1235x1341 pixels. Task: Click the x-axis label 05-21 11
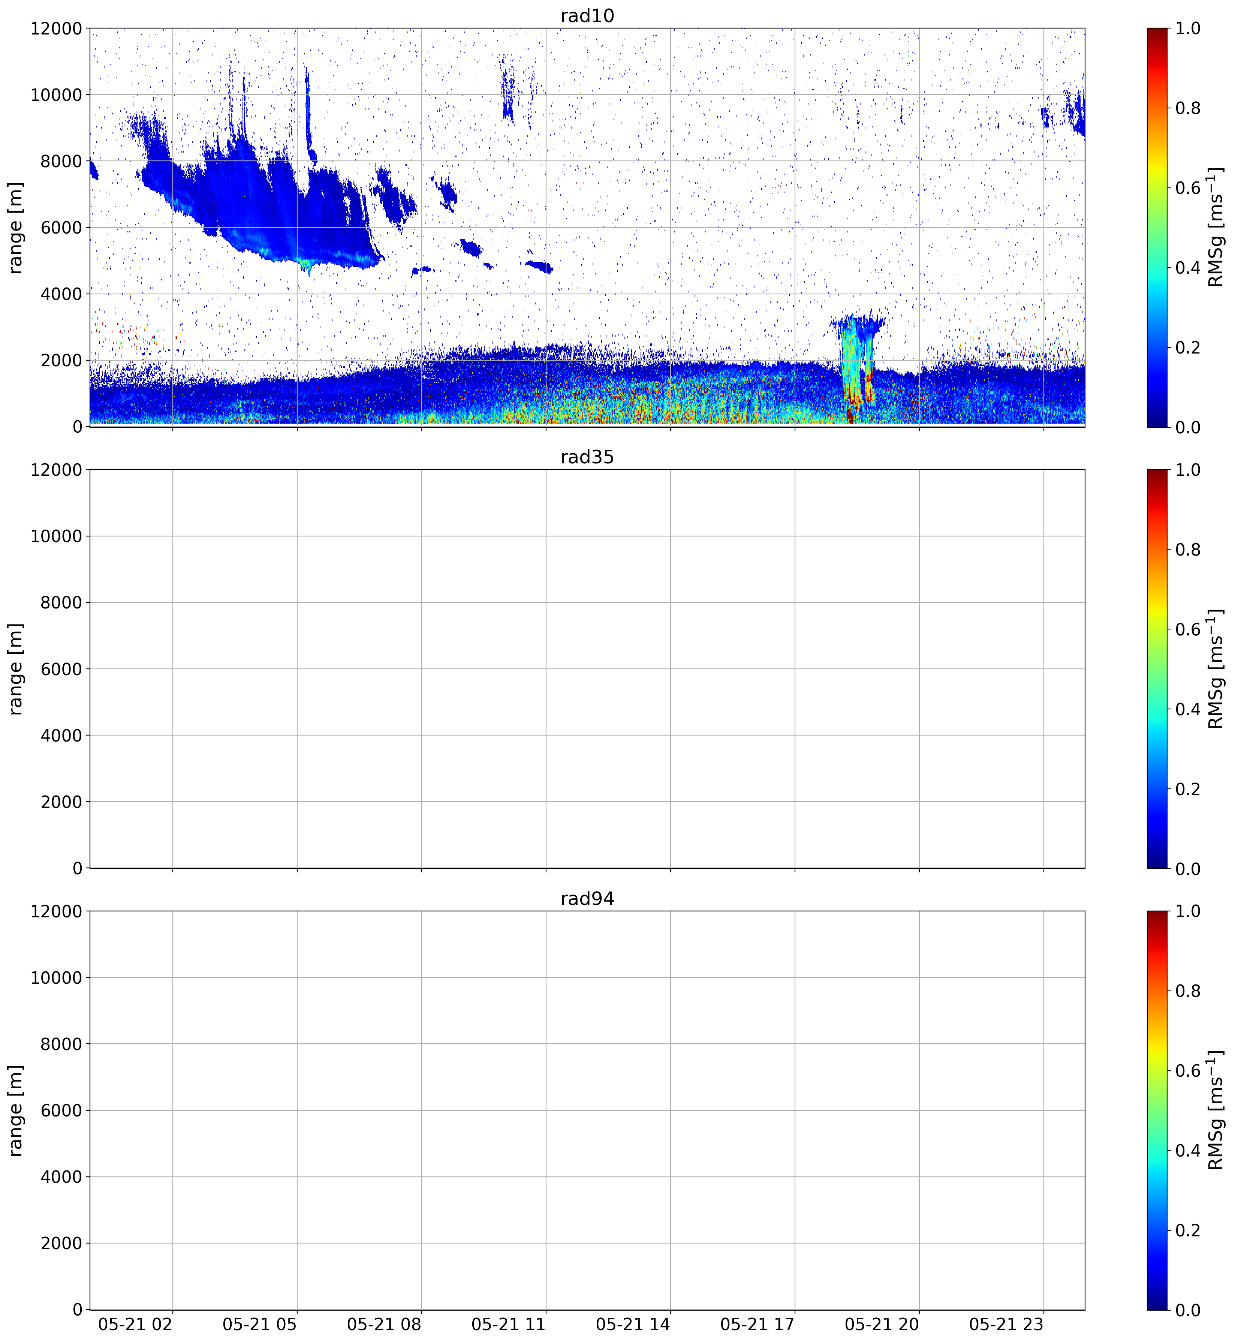coord(509,1324)
